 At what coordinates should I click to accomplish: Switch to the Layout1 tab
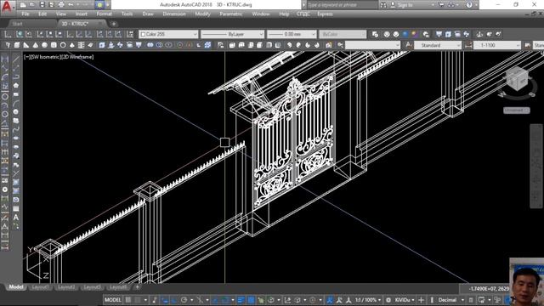(40, 287)
